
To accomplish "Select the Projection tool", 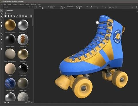I will tap(1, 16).
